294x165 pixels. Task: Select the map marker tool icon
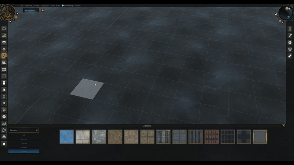(4, 123)
